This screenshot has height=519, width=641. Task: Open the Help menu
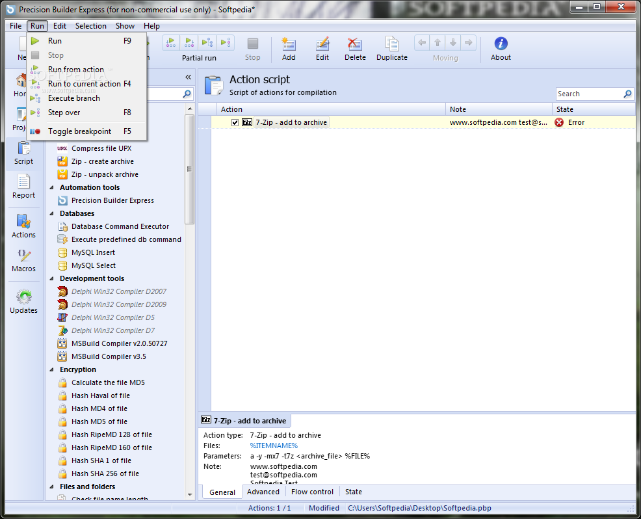[x=151, y=26]
